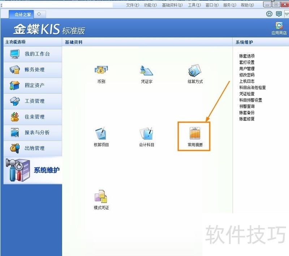Click the message notification icon near top right
289x256 pixels.
tap(279, 14)
